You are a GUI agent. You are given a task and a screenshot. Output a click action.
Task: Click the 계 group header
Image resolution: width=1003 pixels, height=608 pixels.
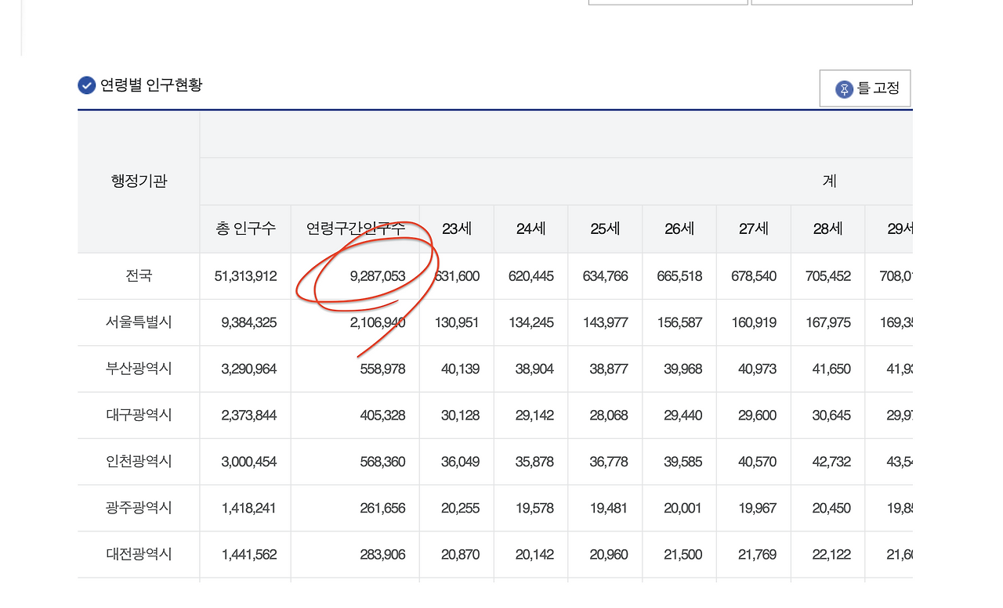(829, 182)
